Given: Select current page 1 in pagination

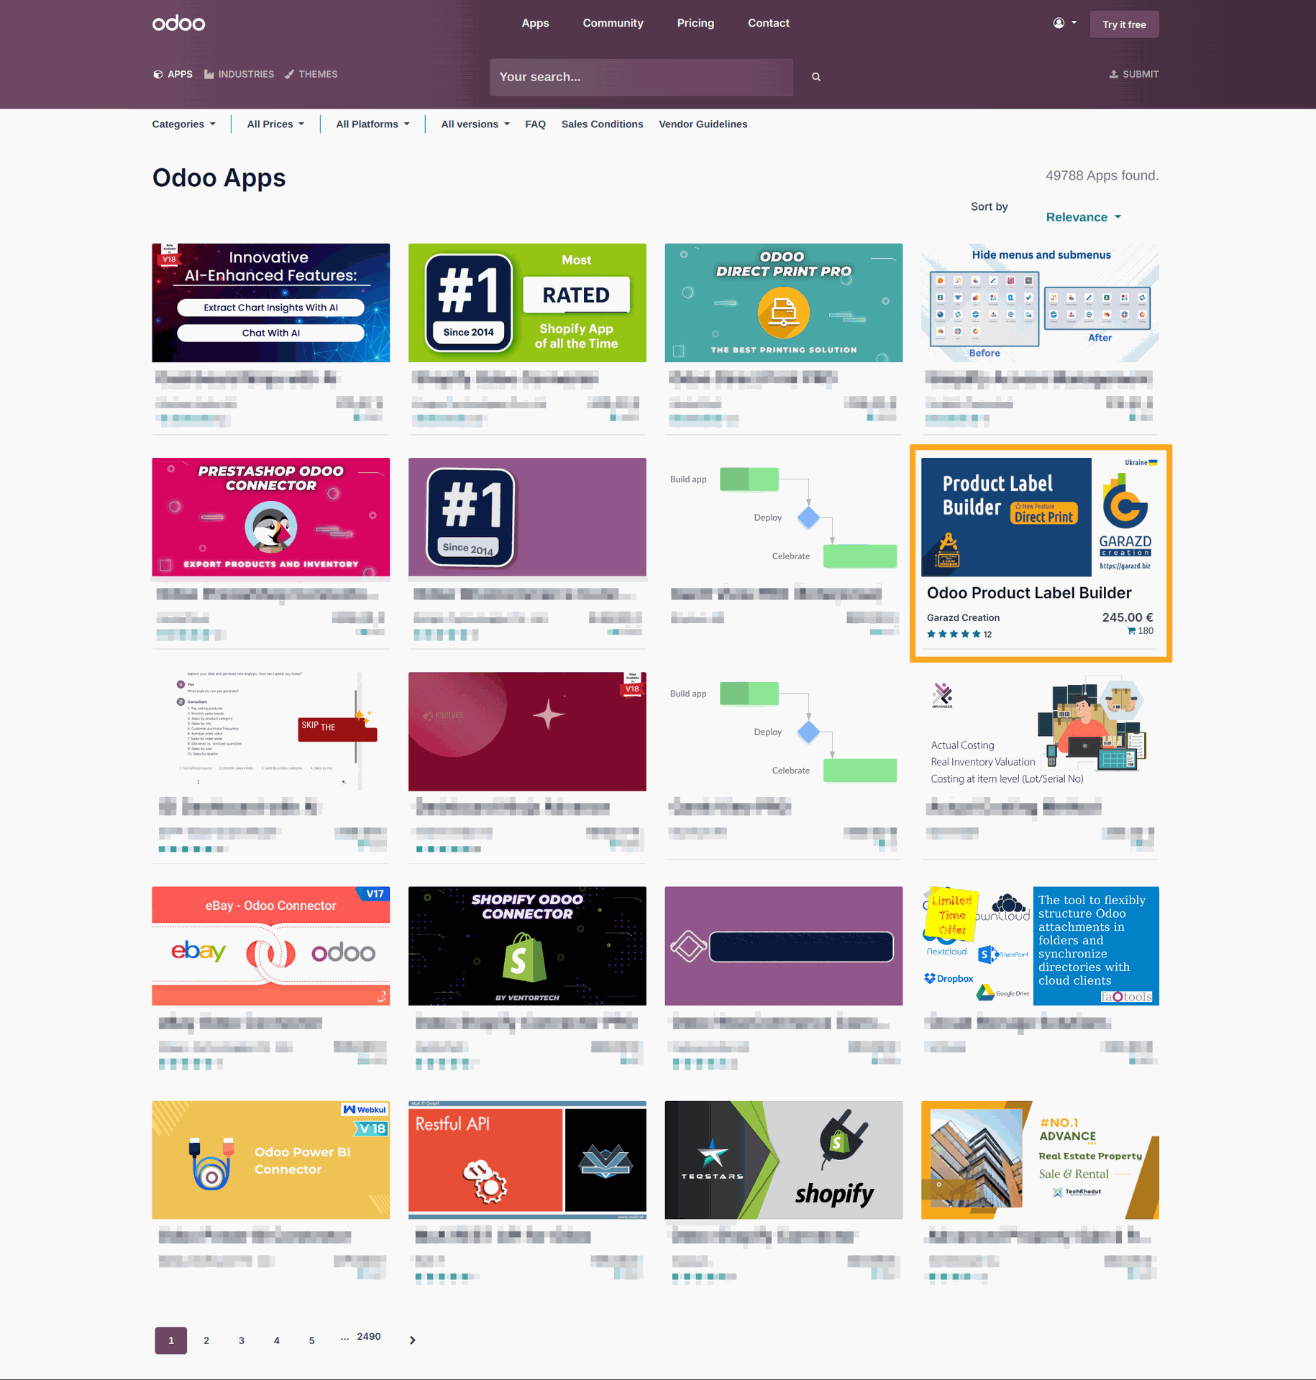Looking at the screenshot, I should point(171,1340).
